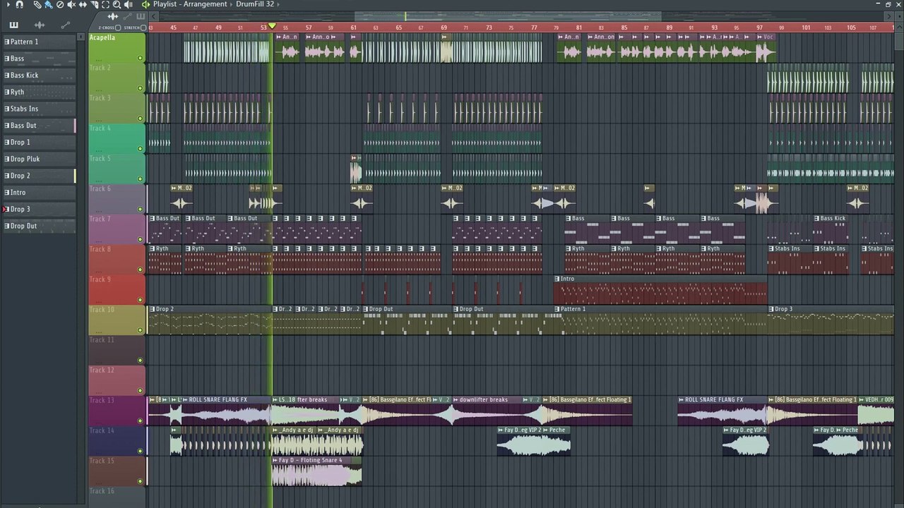
Task: Click the DrumFill 32 title text
Action: [255, 4]
